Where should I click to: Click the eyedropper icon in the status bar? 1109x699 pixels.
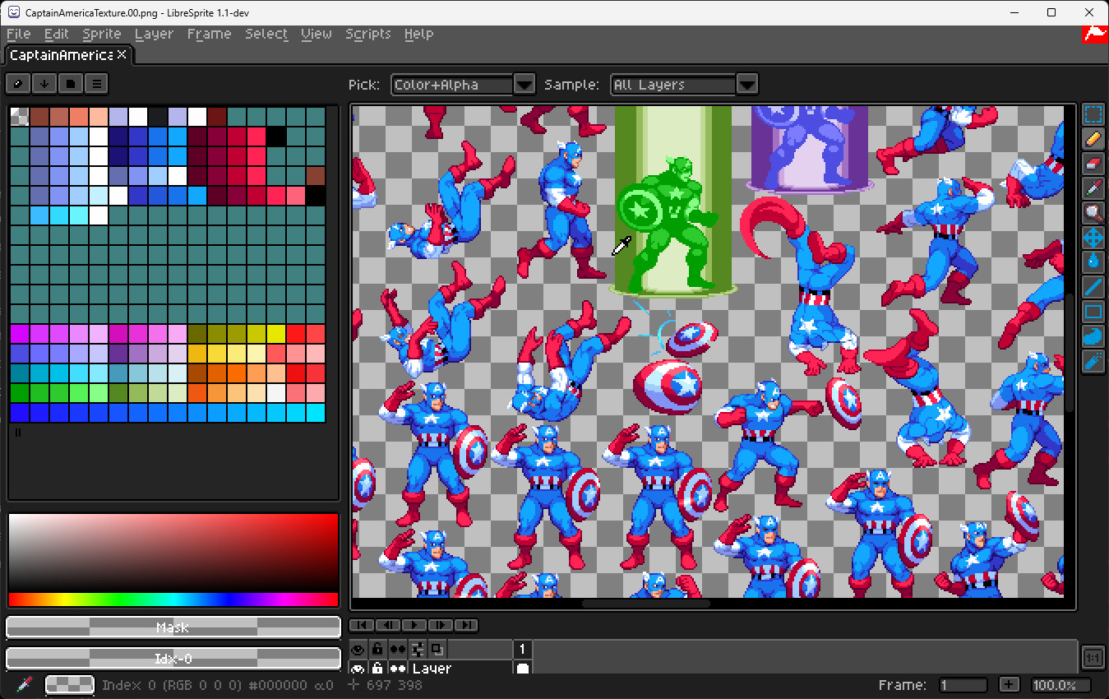coord(25,684)
